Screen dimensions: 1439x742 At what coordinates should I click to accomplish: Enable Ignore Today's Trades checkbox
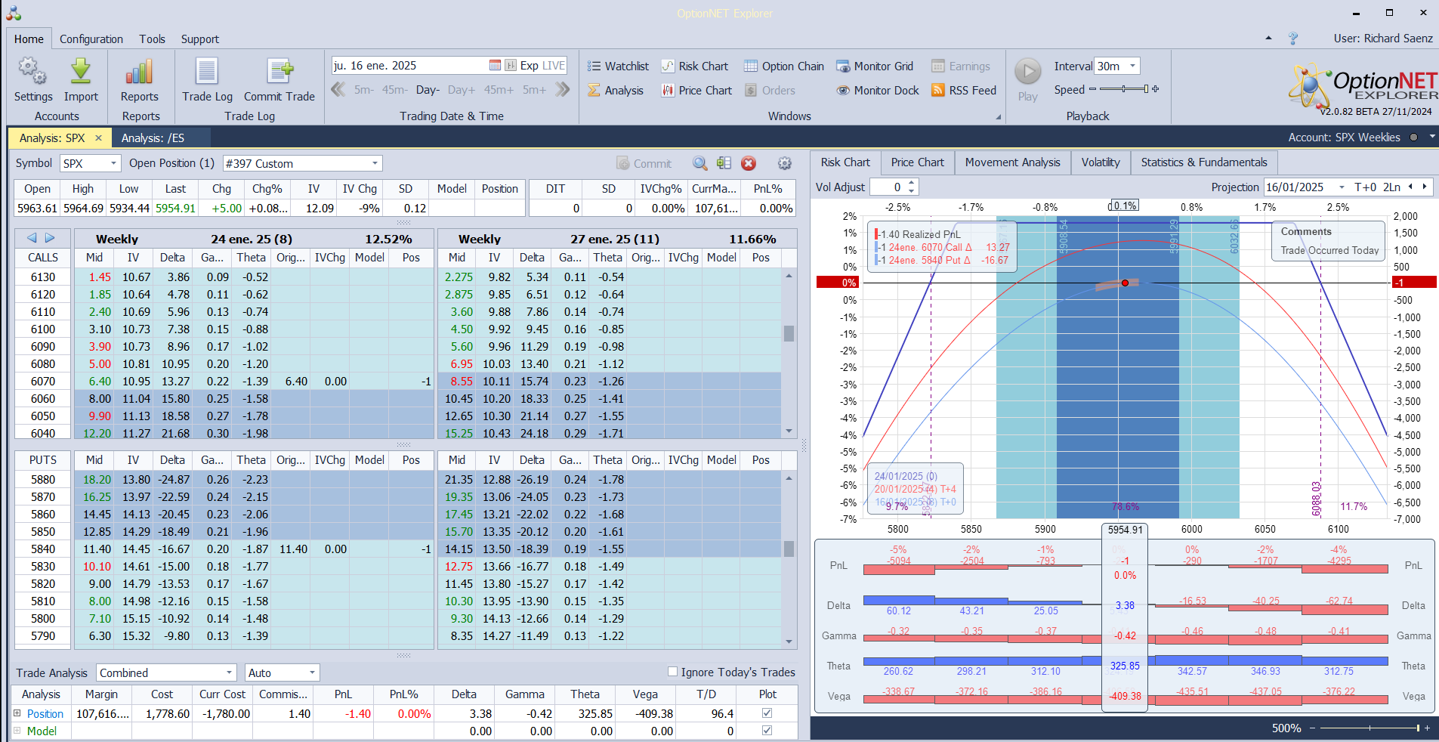tap(673, 672)
